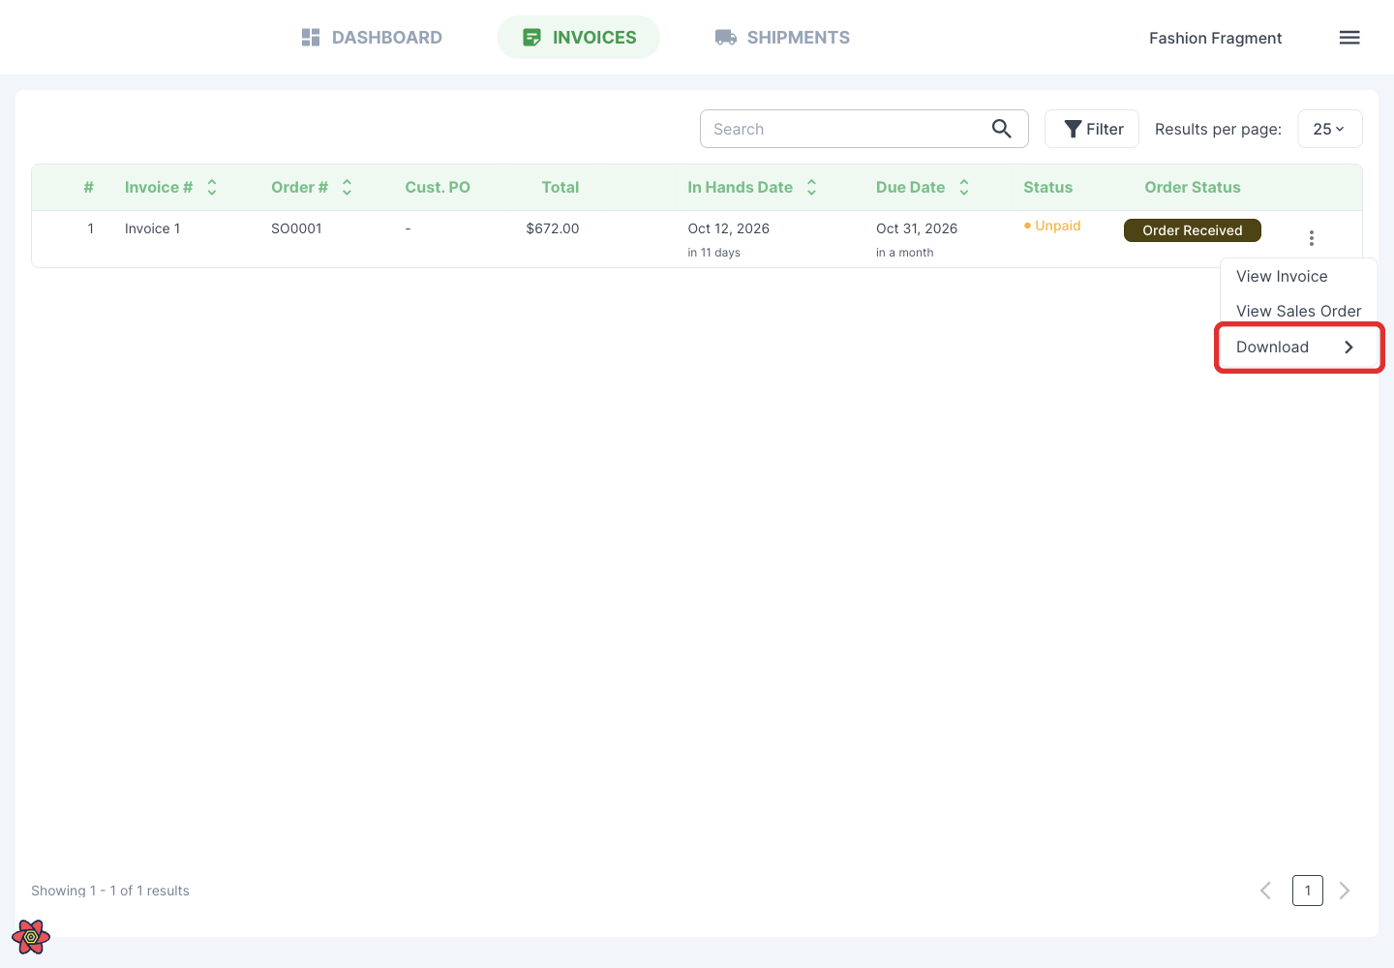Choose View Sales Order option
Screen dimensions: 1394x968
pos(1298,312)
